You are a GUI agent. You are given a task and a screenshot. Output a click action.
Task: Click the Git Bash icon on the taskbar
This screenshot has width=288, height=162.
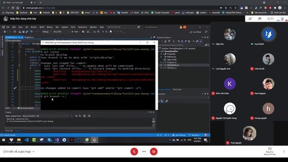[94, 140]
